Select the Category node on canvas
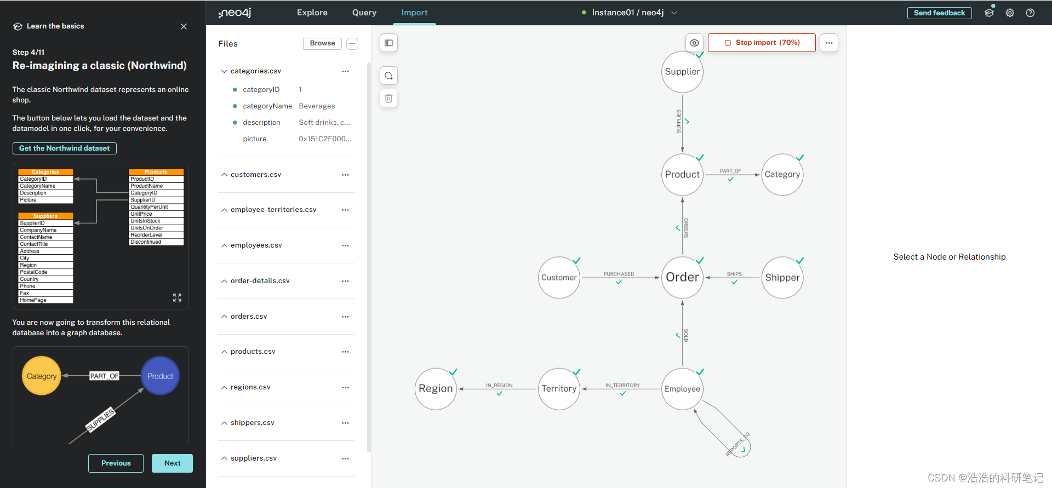1052x488 pixels. pyautogui.click(x=782, y=175)
